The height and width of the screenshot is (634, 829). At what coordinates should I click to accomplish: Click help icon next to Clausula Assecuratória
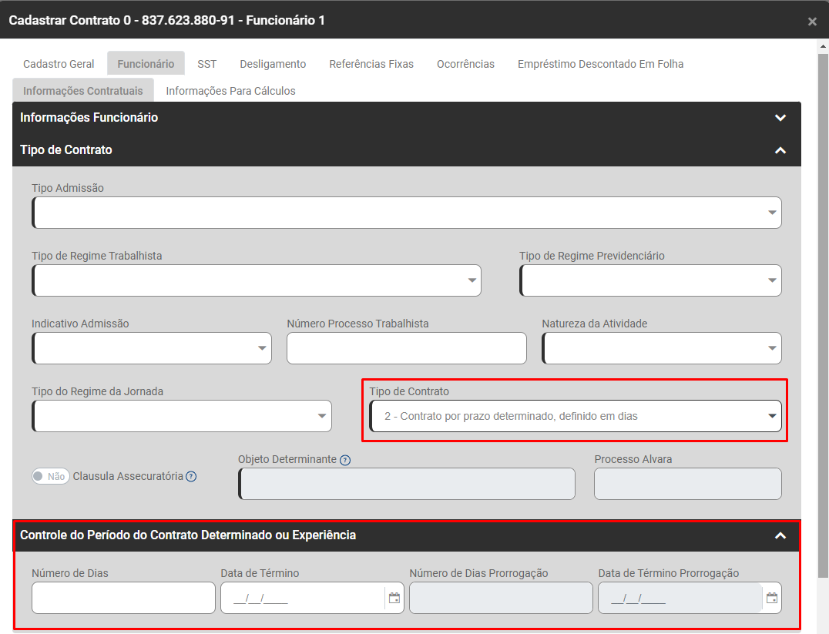[191, 476]
